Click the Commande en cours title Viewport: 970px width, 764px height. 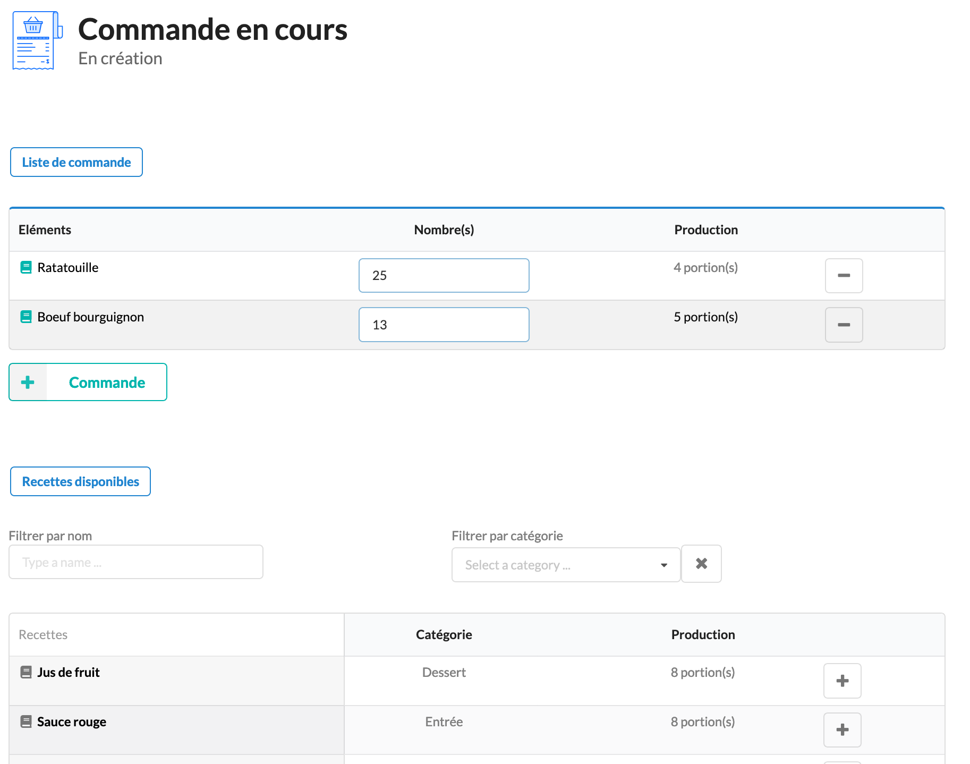(x=212, y=30)
